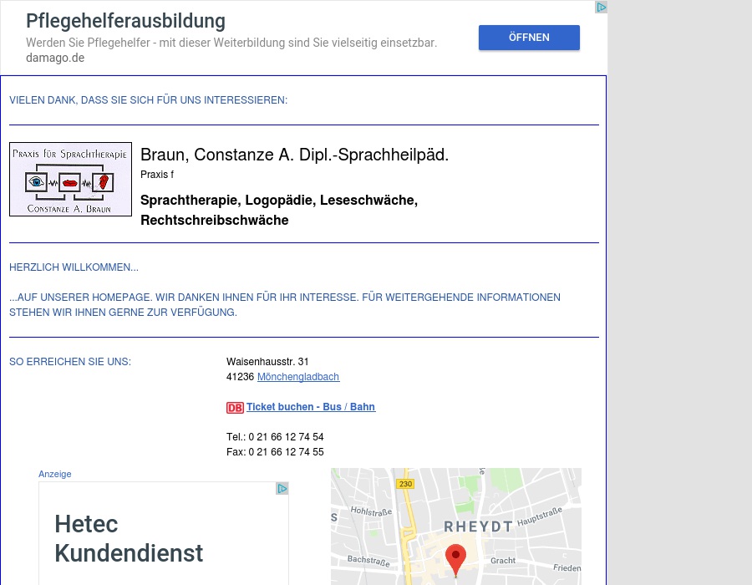Click the telephone number 0 21 66 12 74 54
Image resolution: width=752 pixels, height=585 pixels.
point(286,437)
